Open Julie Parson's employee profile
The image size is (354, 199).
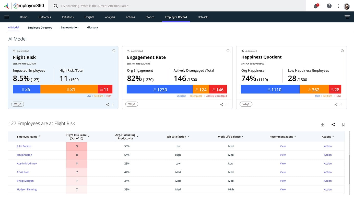[x=24, y=146]
